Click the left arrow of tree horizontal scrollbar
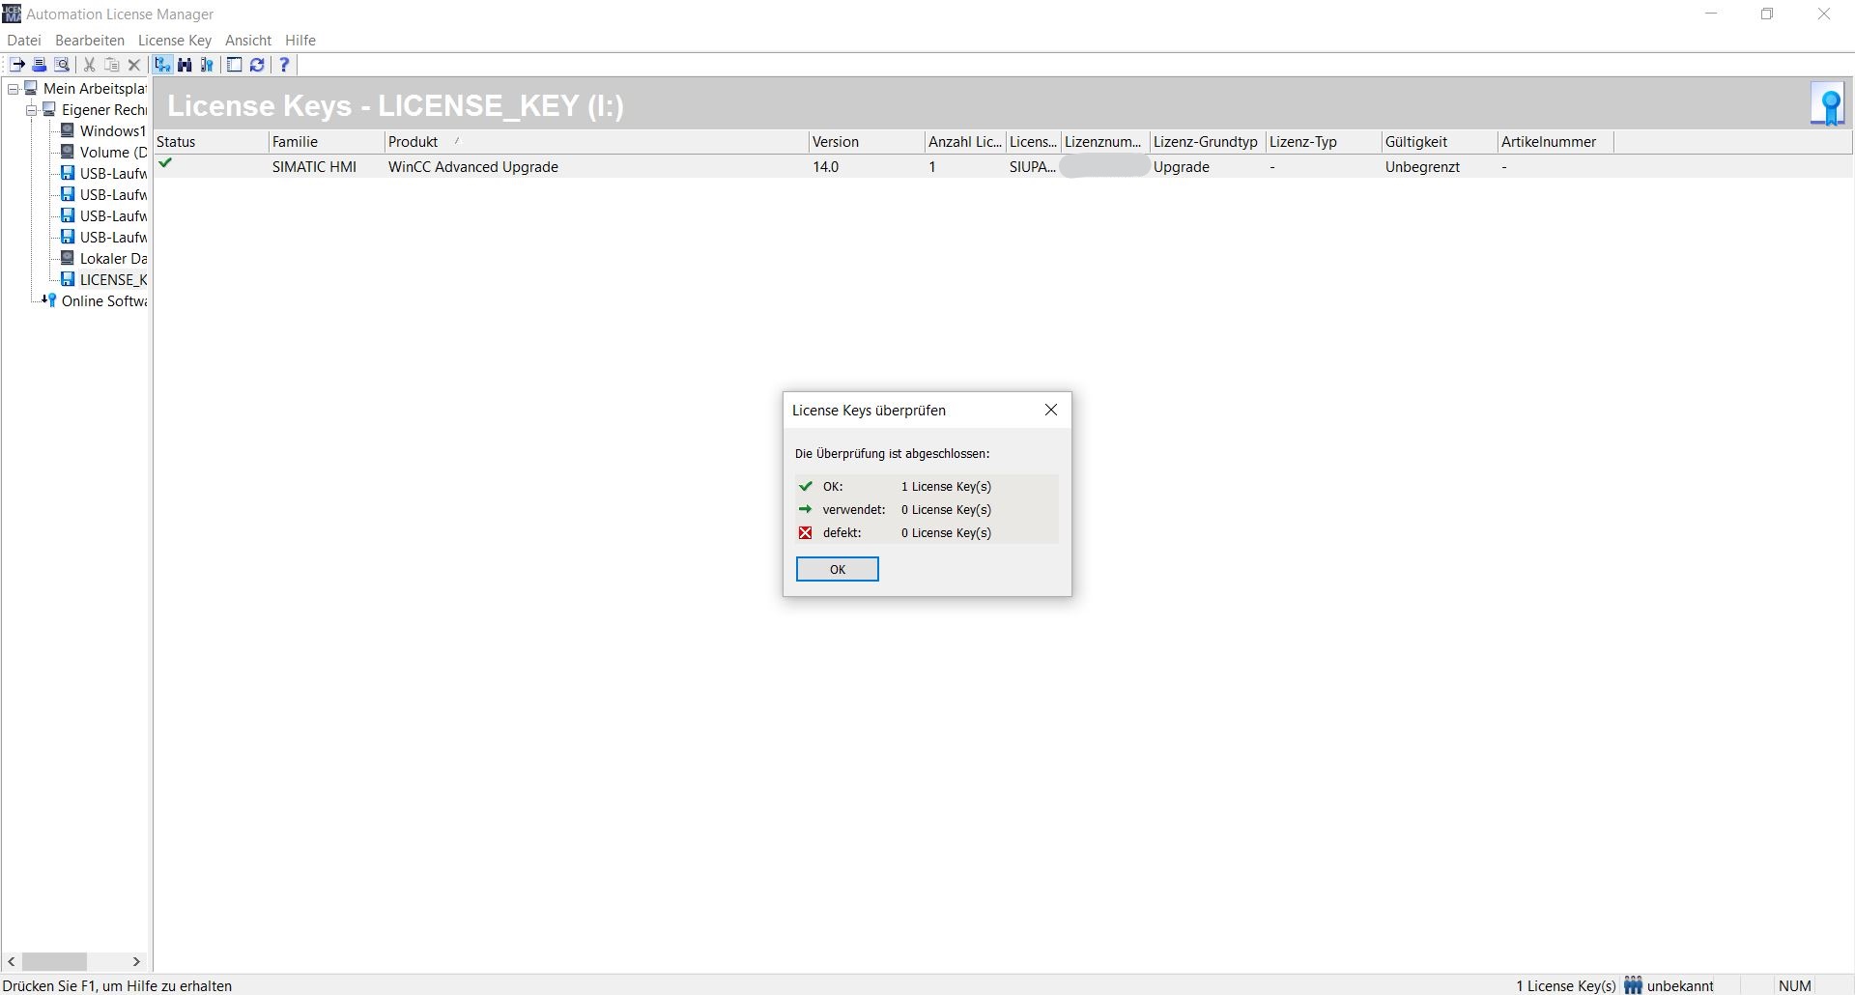This screenshot has height=995, width=1855. [x=12, y=962]
